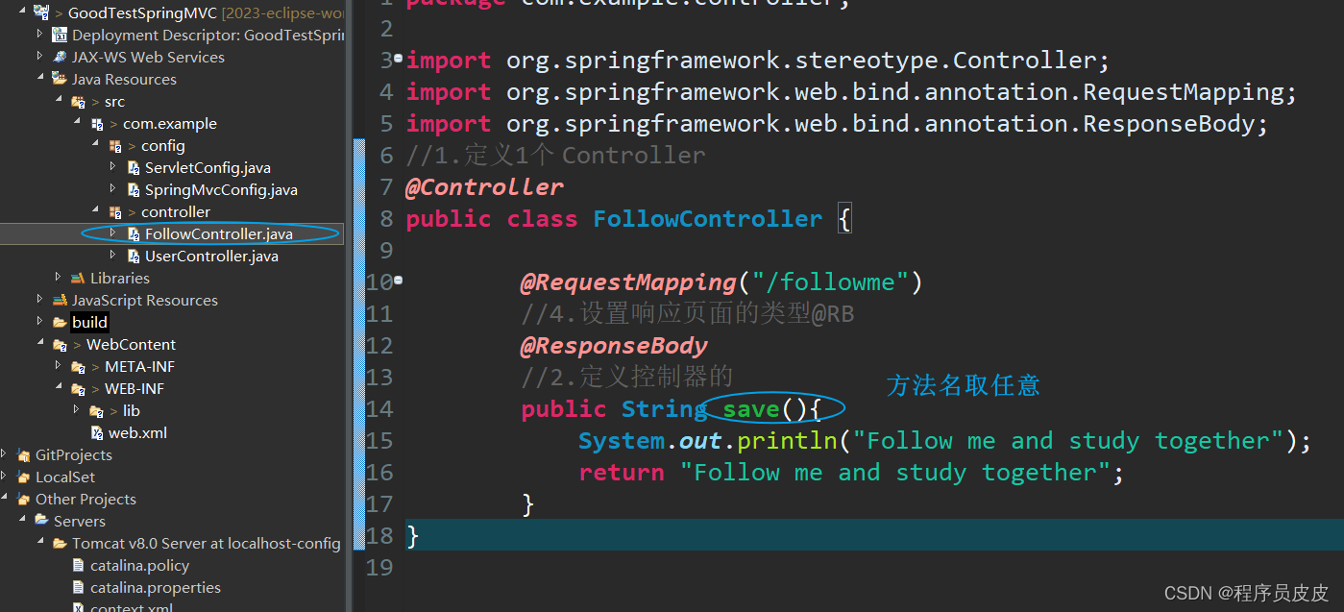Open the ServletConfig.java class icon
Screen dimensions: 1344x612
click(134, 167)
